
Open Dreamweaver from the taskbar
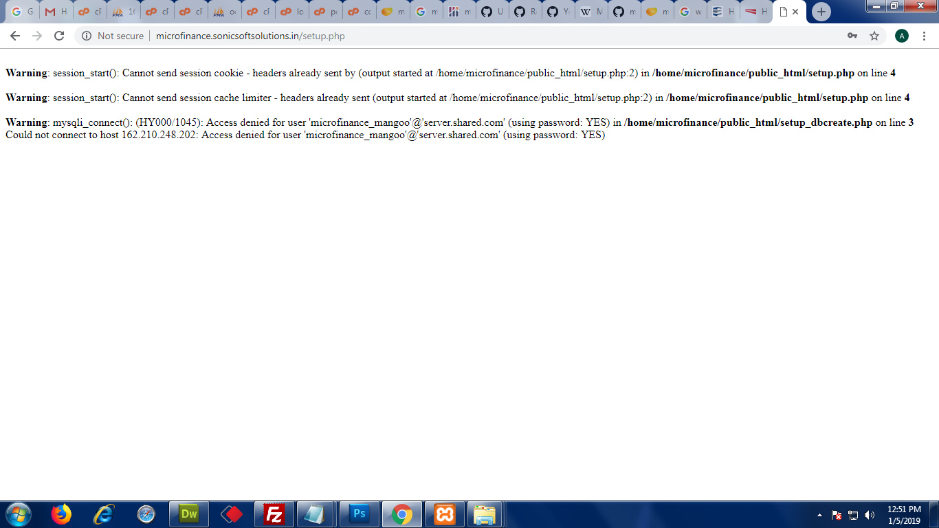tap(188, 514)
